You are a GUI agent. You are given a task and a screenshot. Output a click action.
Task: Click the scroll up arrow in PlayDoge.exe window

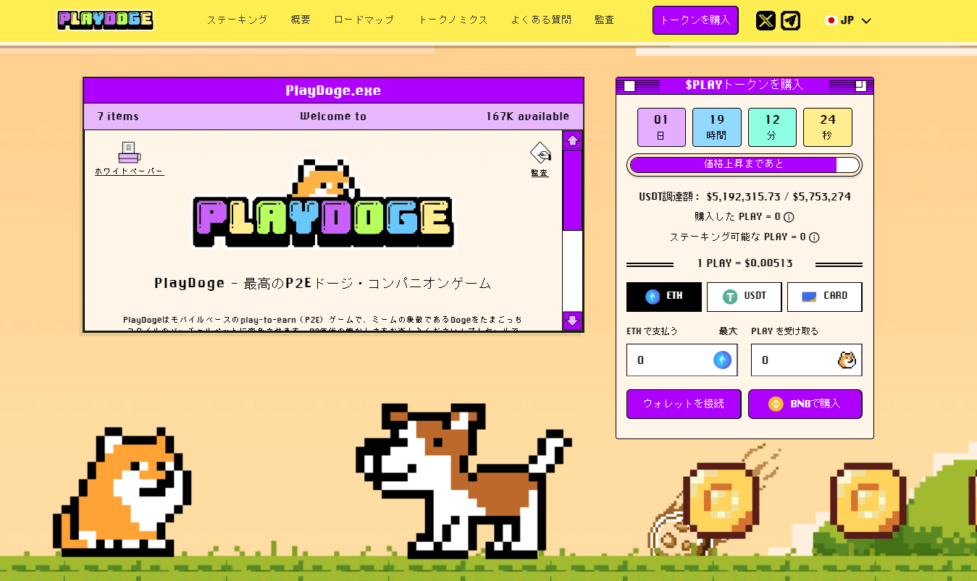click(x=573, y=140)
